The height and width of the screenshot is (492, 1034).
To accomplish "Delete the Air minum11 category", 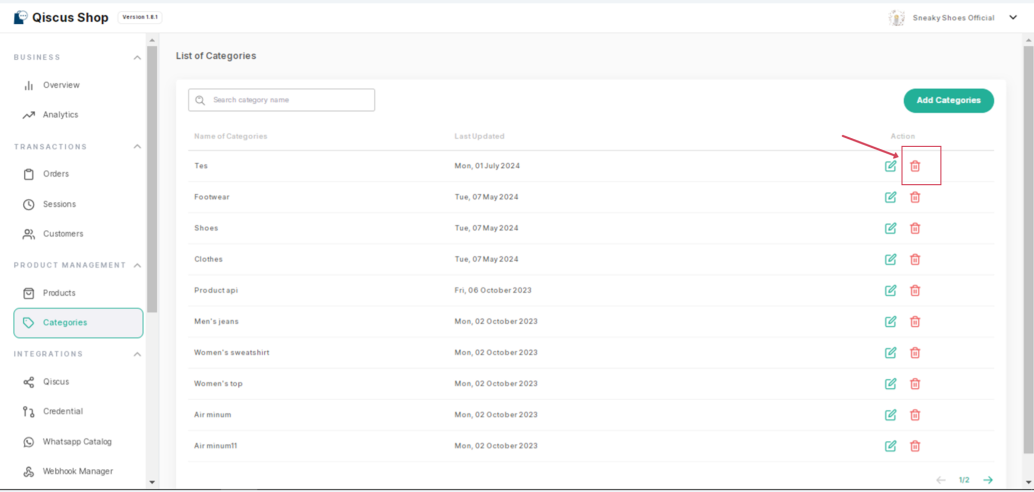I will (915, 446).
